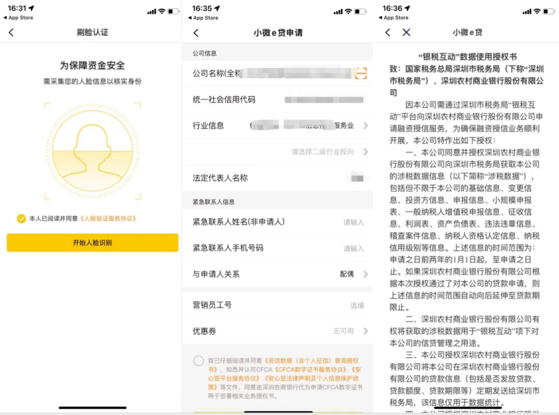Open the CFCA数字证书服务协议 link

[311, 369]
